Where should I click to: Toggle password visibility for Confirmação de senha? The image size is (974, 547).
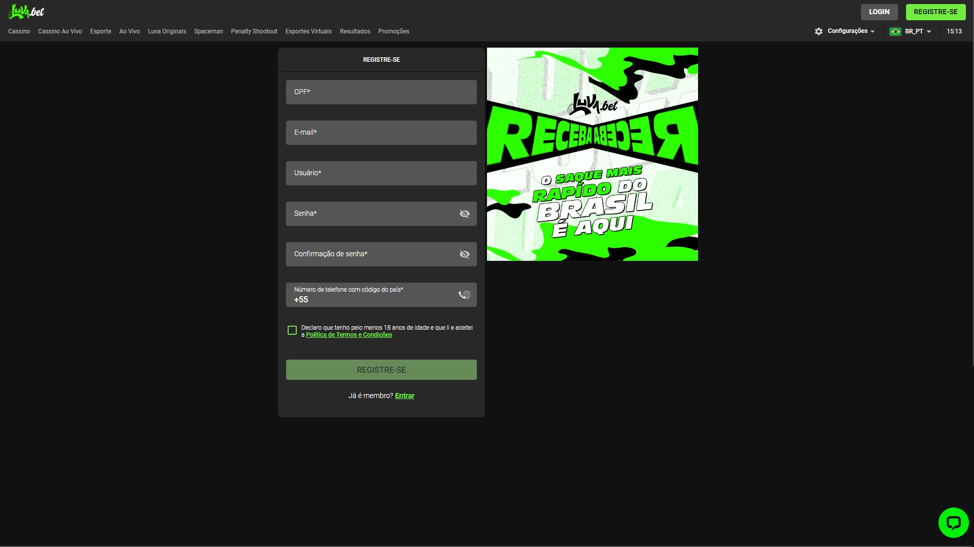(464, 254)
